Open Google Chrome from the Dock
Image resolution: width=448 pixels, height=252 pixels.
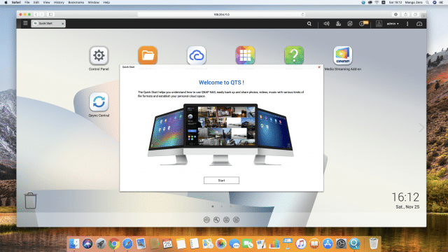point(114,244)
